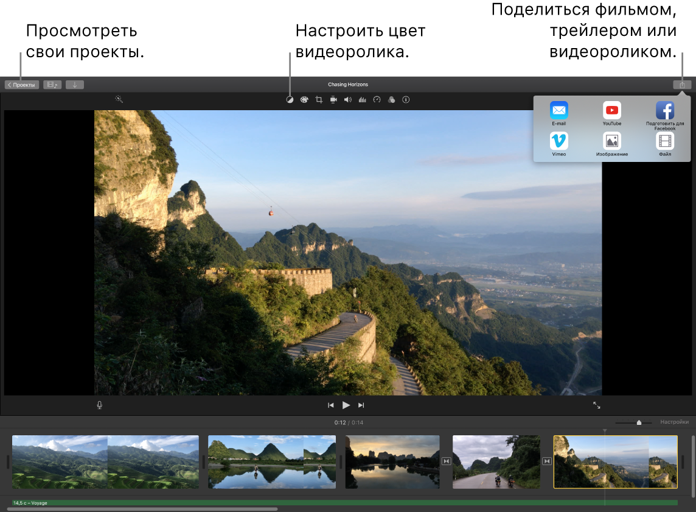Open noise reduction and equalizer settings

(x=363, y=99)
